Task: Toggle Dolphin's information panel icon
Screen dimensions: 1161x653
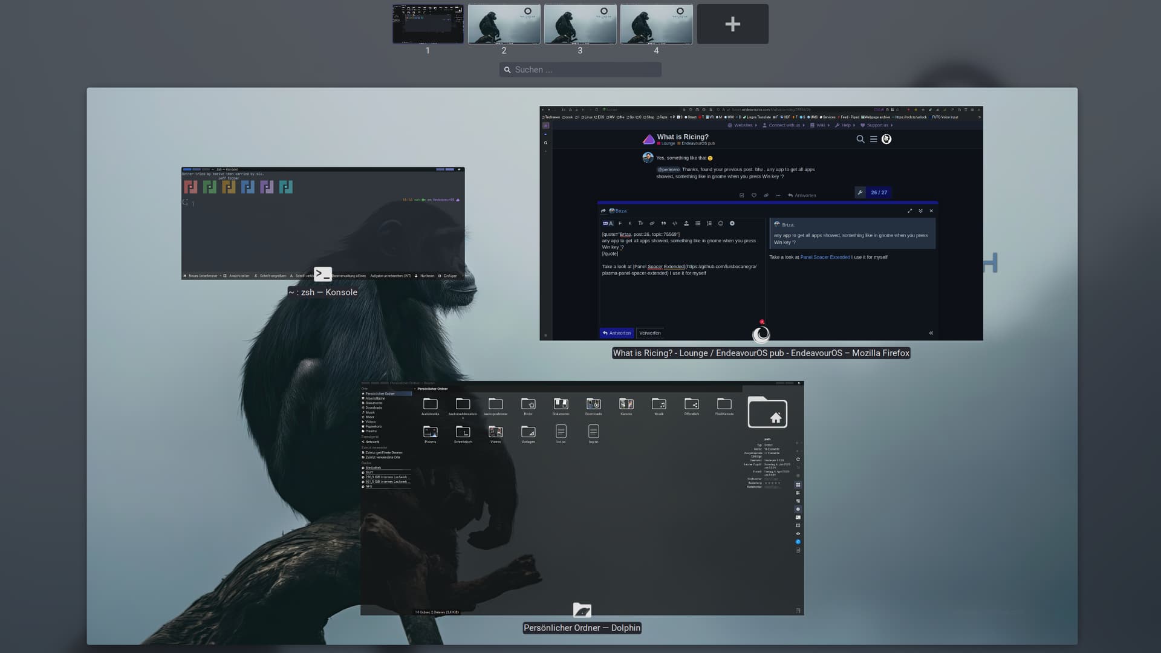Action: [798, 509]
